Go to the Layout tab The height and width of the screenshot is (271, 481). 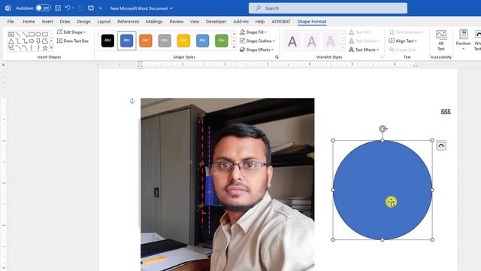click(104, 22)
